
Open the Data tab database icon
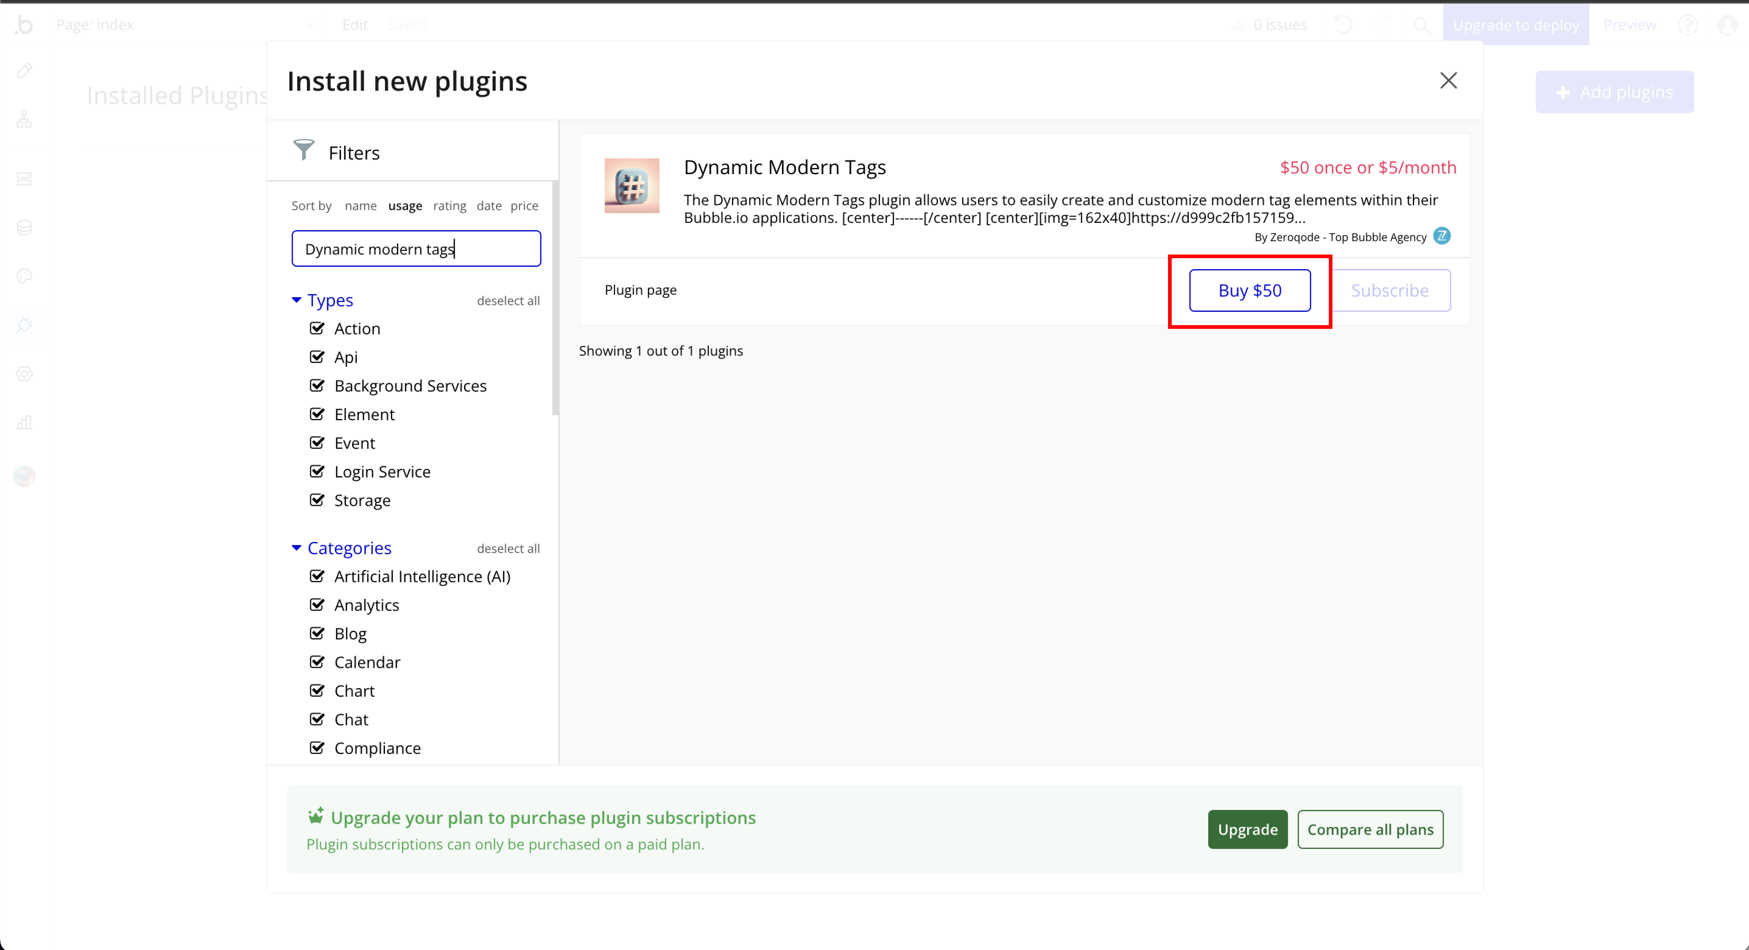pyautogui.click(x=24, y=227)
